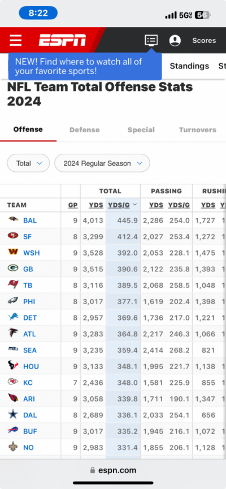
Task: Open the ESPN hamburger menu
Action: coord(16,40)
